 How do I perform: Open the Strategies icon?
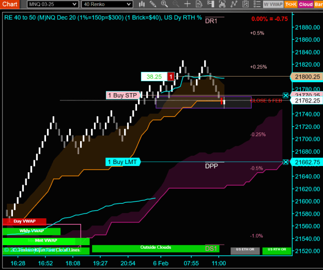245,4
